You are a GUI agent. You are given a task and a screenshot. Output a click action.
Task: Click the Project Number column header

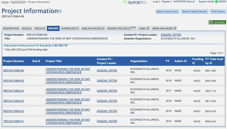[x=14, y=61]
